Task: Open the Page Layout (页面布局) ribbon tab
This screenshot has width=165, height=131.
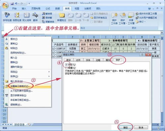Action: tap(36, 9)
